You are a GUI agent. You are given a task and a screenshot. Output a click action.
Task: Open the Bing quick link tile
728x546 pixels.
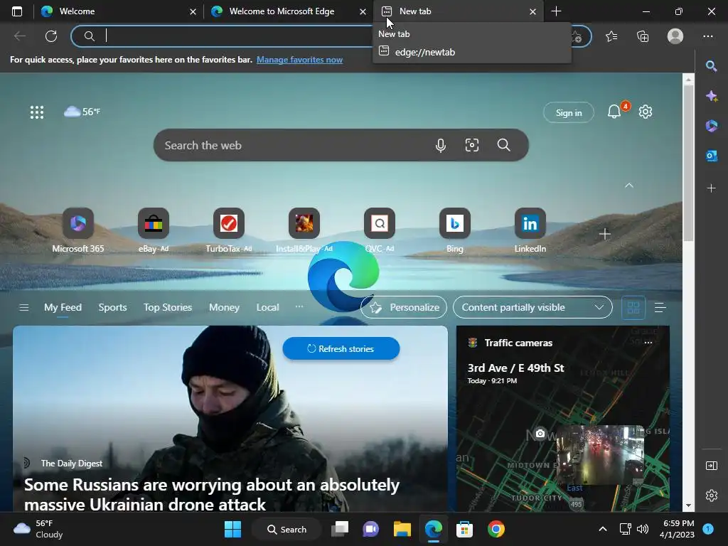[454, 231]
